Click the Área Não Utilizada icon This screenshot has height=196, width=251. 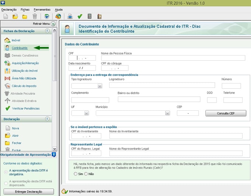click(7, 78)
